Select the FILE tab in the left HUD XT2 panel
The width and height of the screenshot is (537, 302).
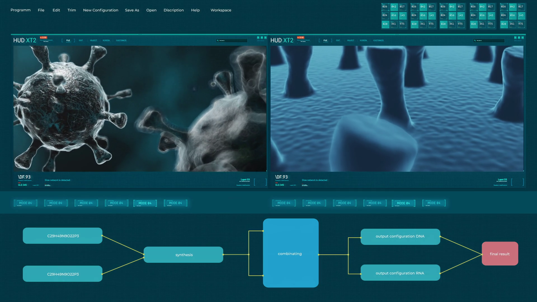click(x=68, y=41)
